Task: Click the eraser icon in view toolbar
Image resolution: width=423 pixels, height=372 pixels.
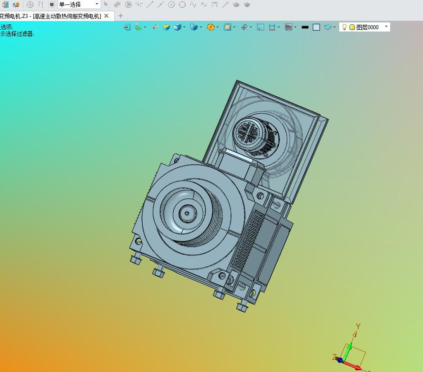Action: [155, 27]
